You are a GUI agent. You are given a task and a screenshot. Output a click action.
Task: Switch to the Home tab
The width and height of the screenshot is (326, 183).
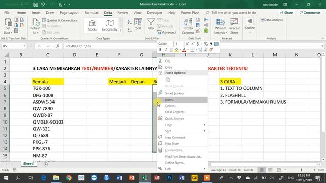tap(21, 13)
